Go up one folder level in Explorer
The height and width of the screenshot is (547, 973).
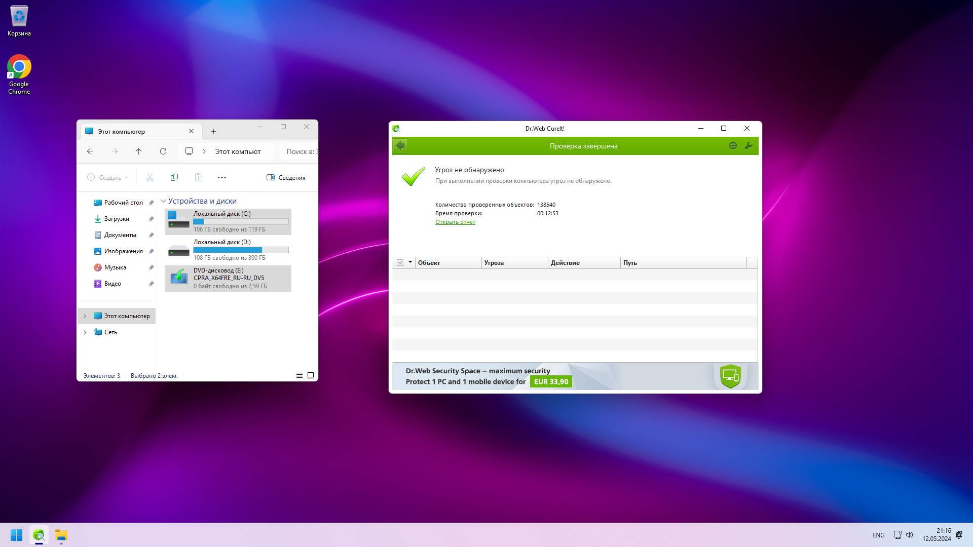[138, 151]
